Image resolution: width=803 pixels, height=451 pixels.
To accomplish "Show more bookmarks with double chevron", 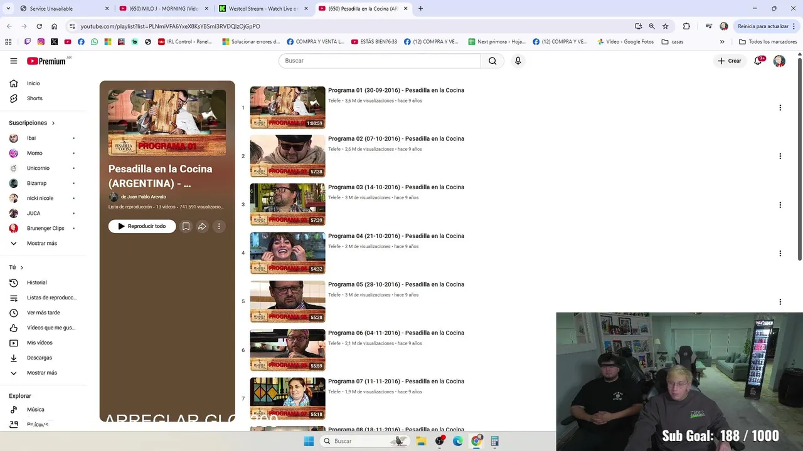I will pyautogui.click(x=722, y=42).
